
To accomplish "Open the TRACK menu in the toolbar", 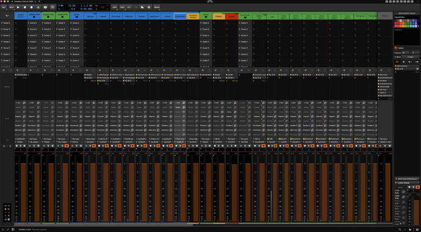I will [157, 7].
